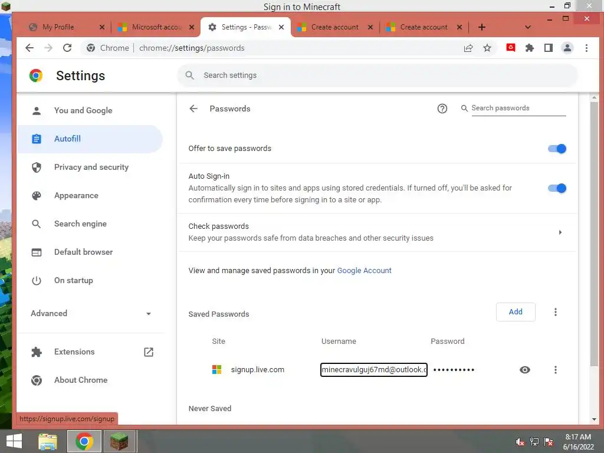Switch to the Microsoft account tab

(156, 27)
